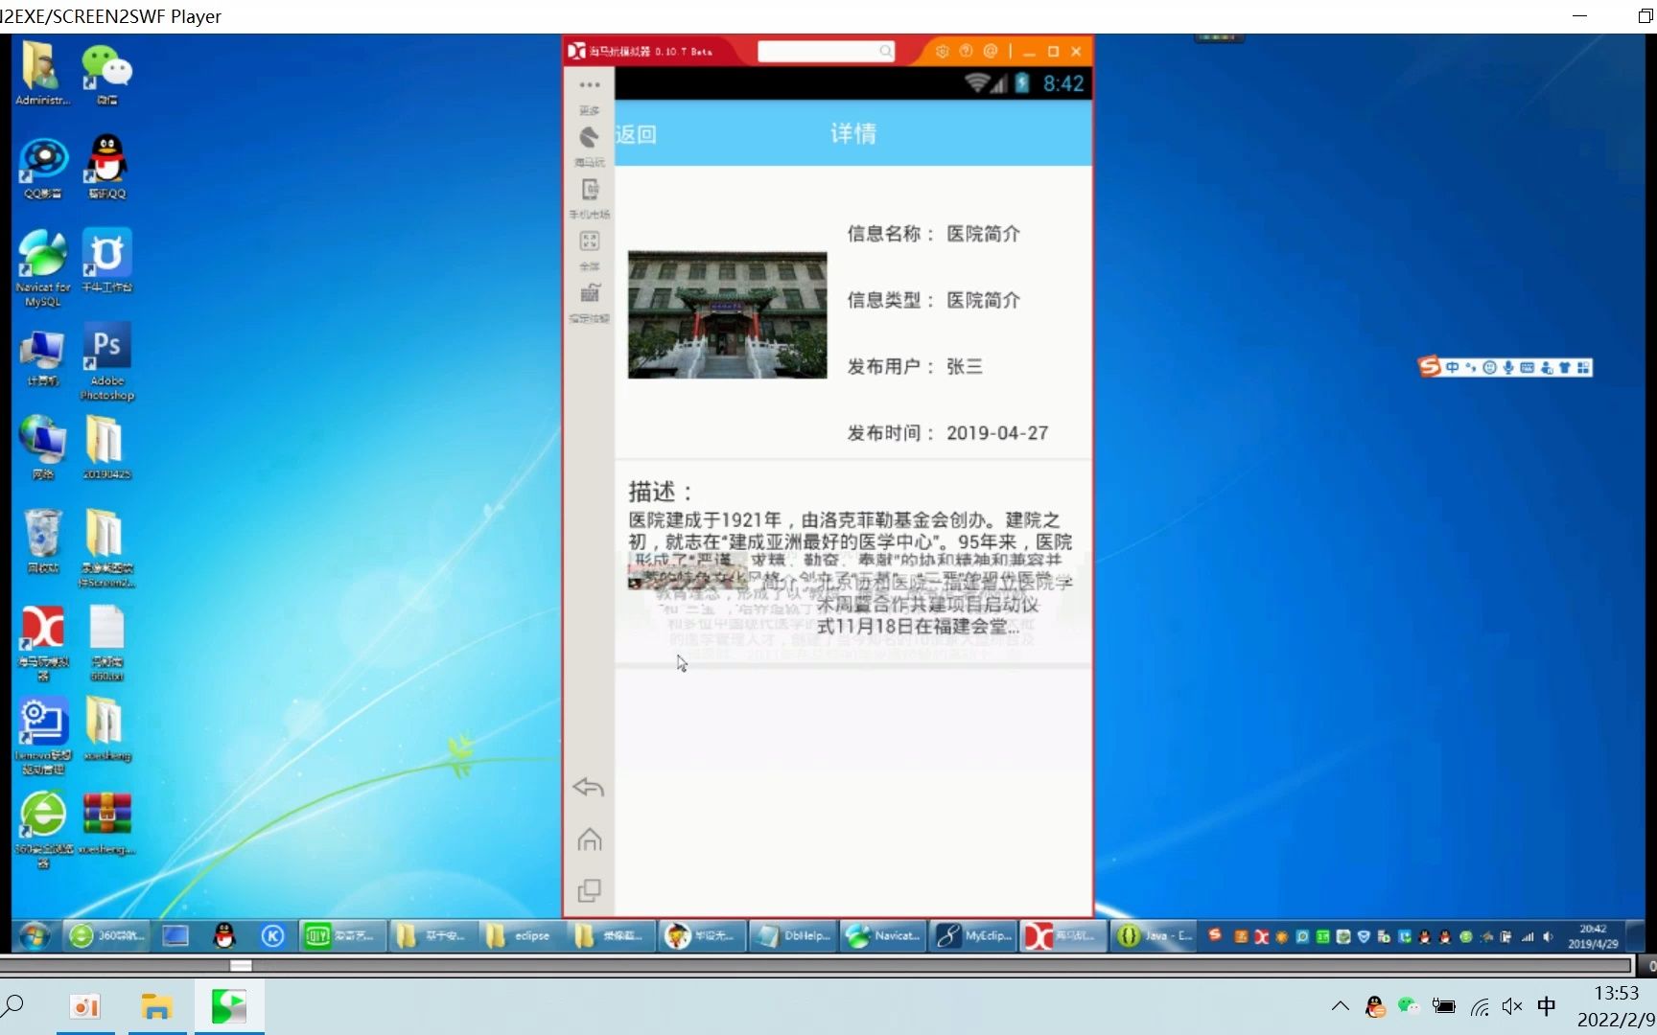
Task: Open the 计算机 computer desktop icon
Action: pos(43,358)
